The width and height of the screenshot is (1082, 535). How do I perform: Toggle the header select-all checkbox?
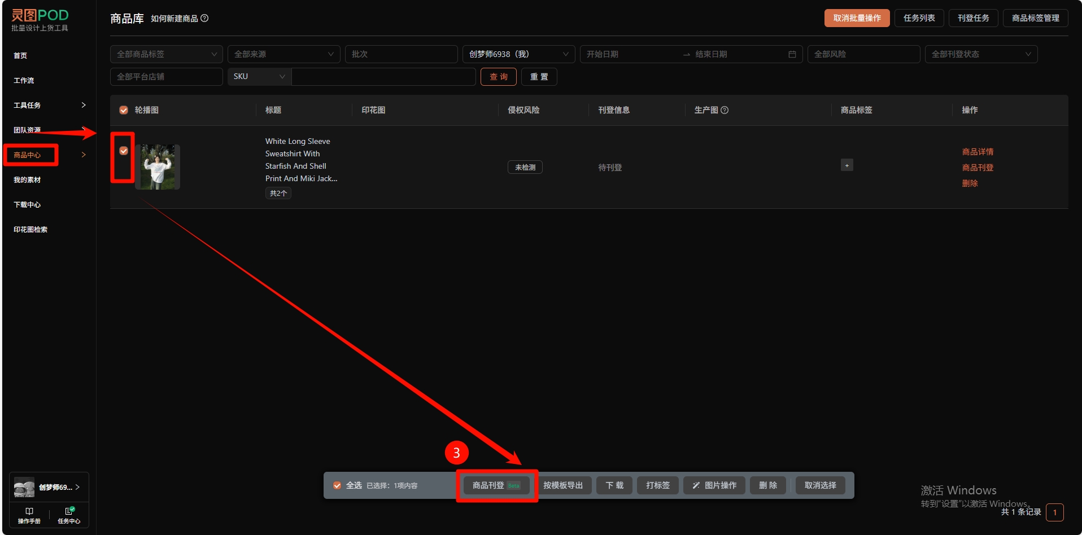point(124,110)
